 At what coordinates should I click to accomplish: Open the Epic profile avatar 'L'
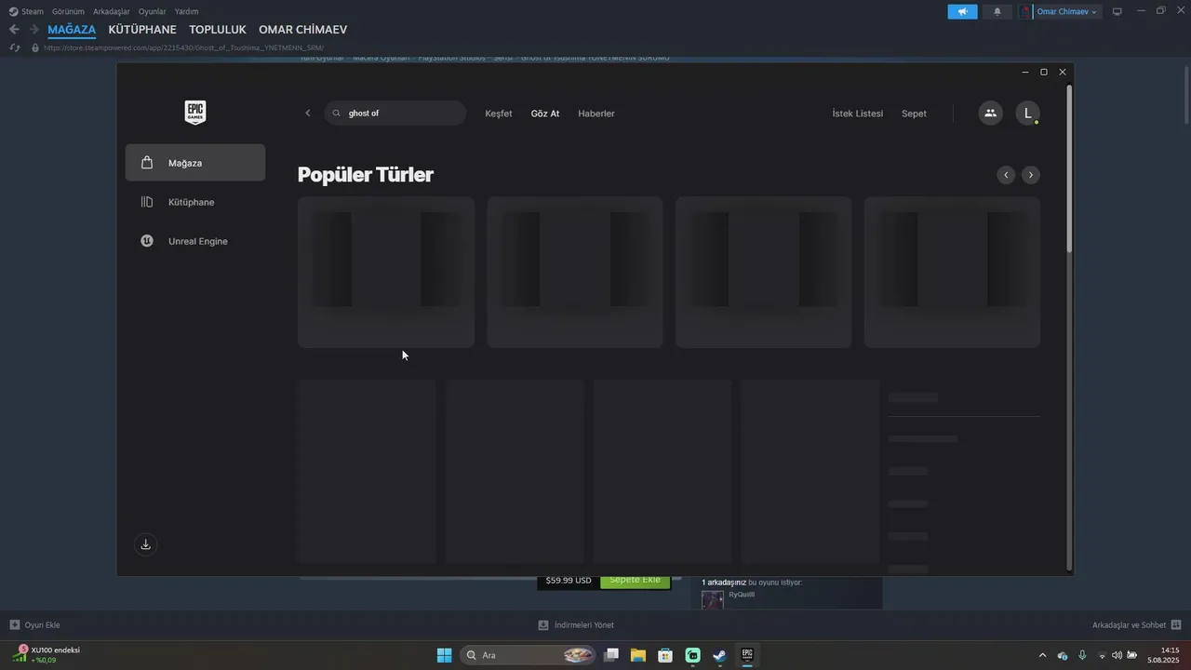click(x=1027, y=114)
